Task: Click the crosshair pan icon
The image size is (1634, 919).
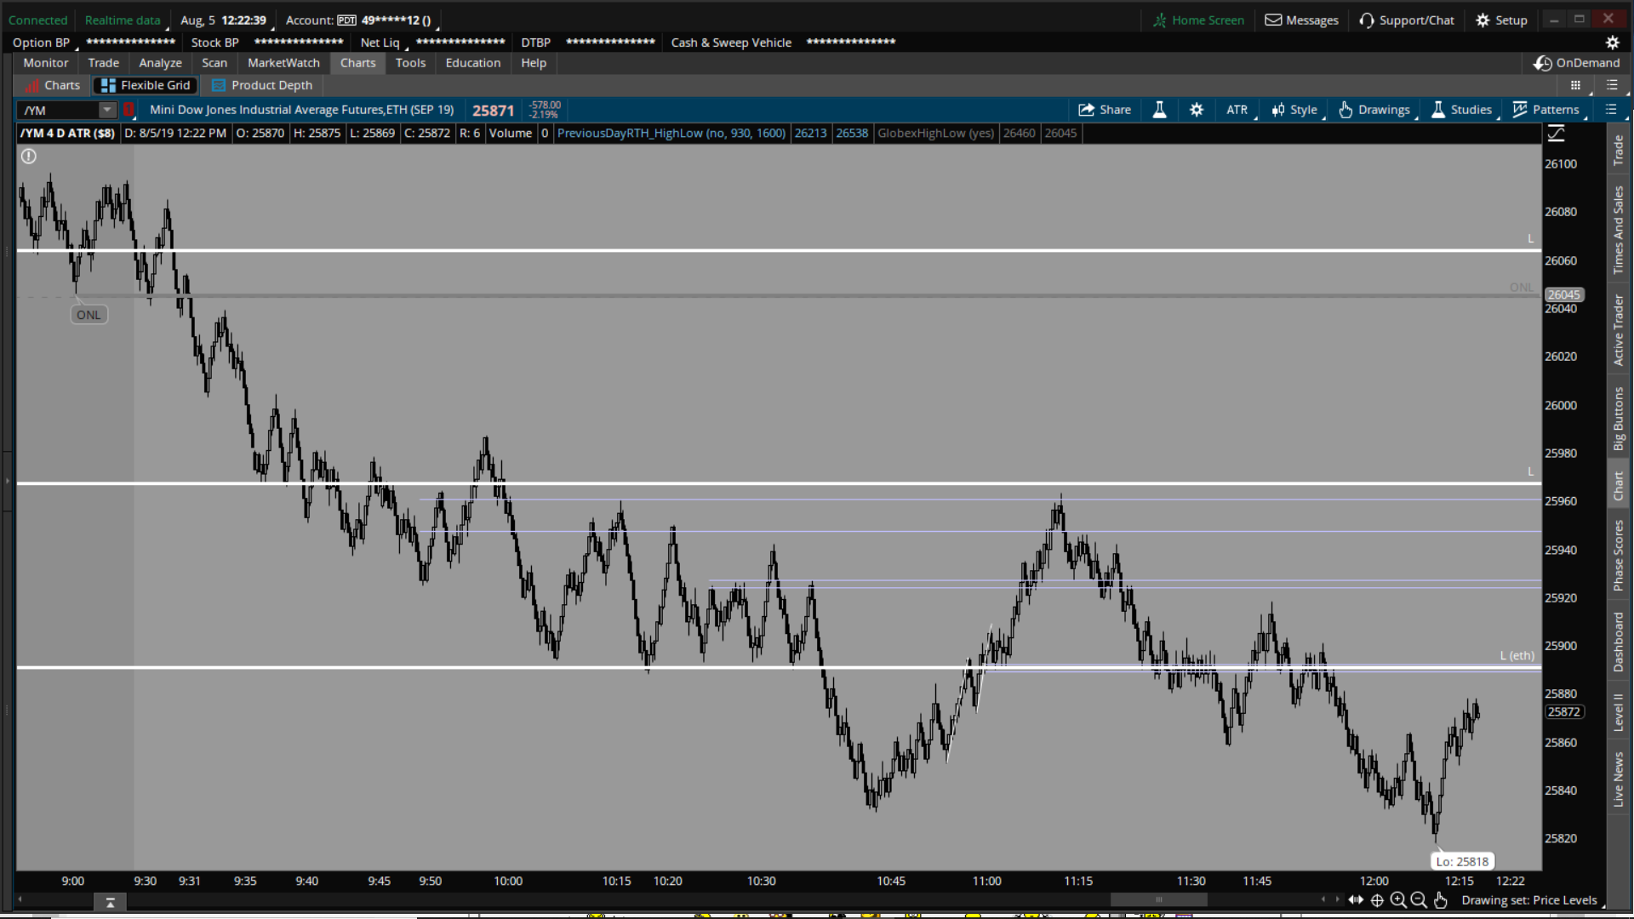Action: coord(1377,900)
